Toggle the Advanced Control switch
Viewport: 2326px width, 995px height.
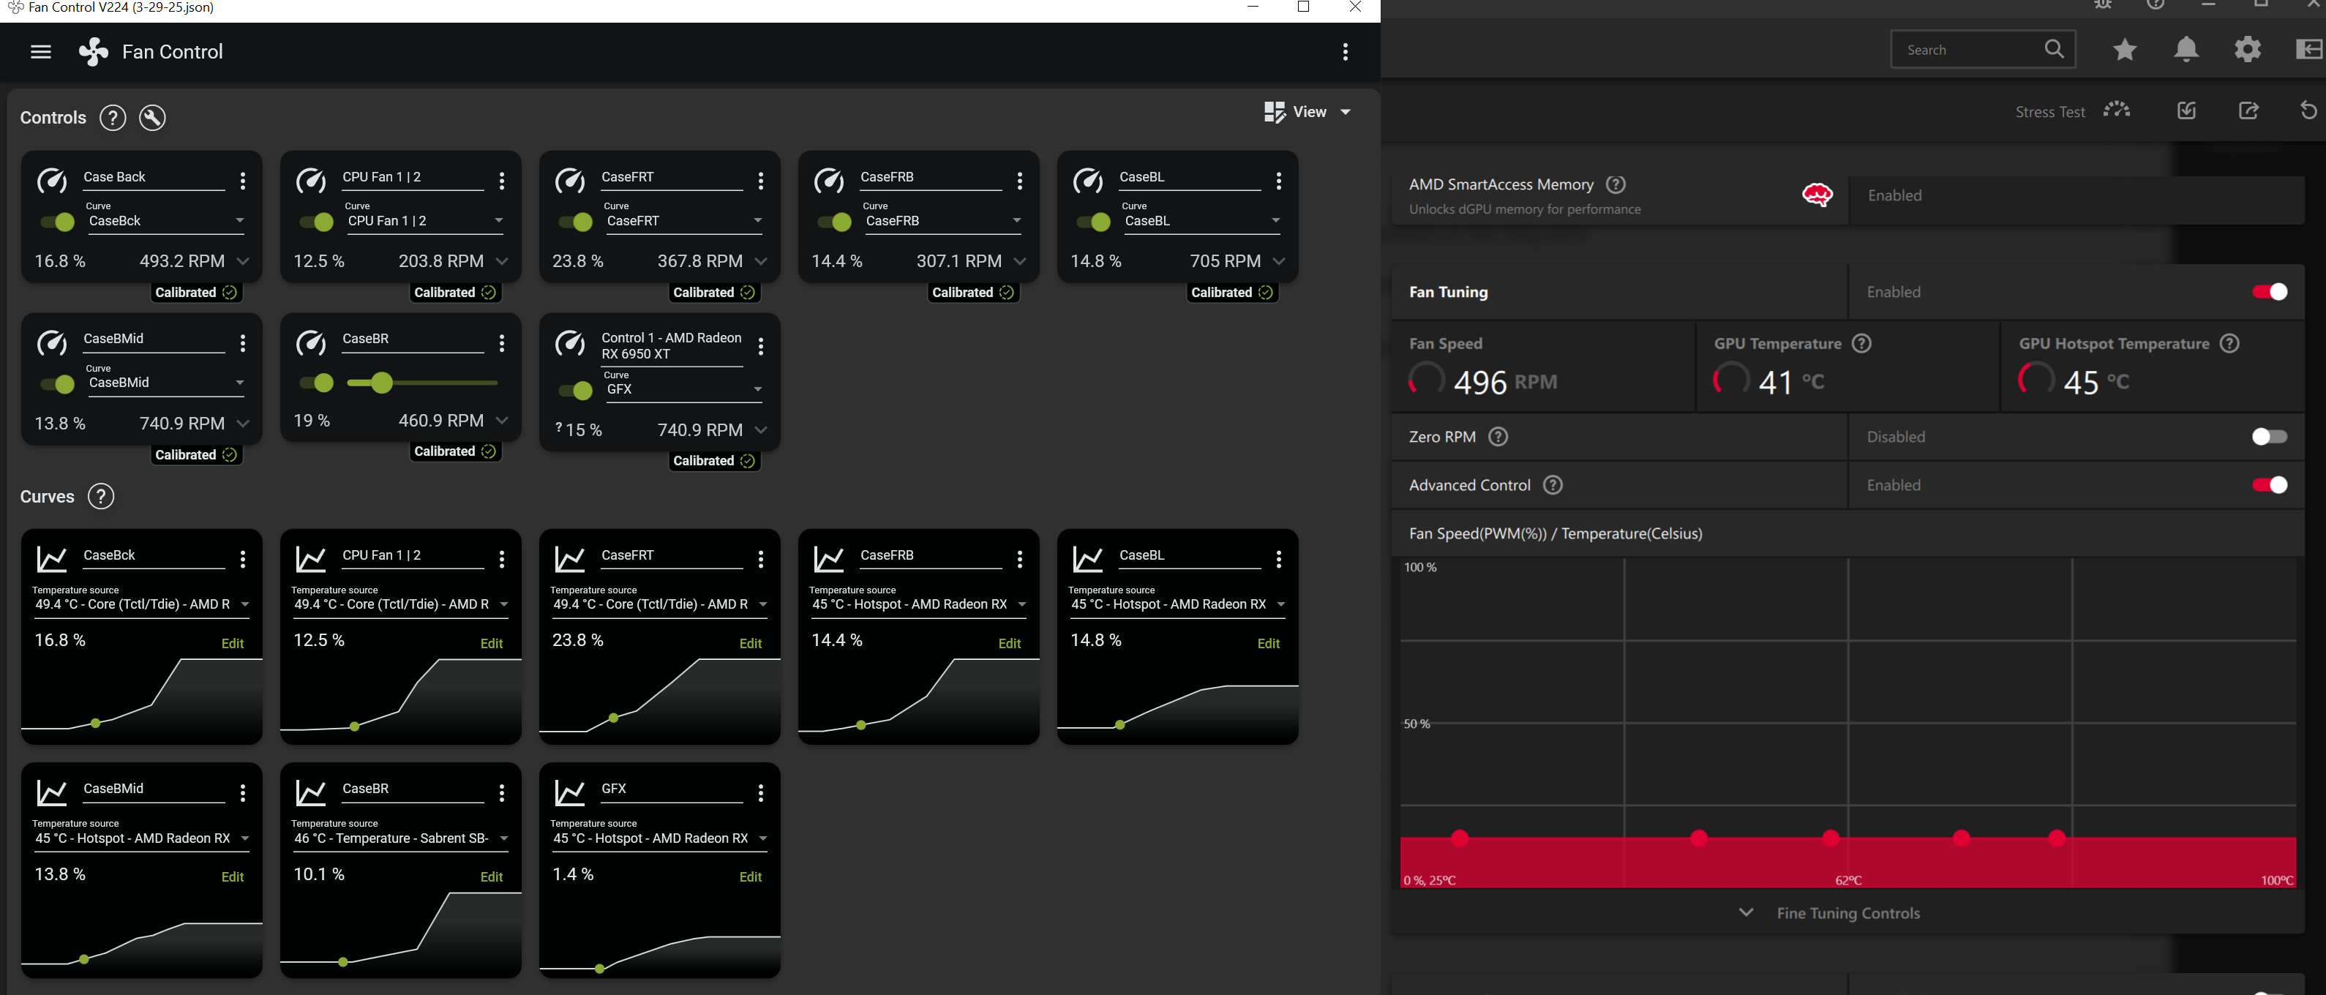[2269, 485]
